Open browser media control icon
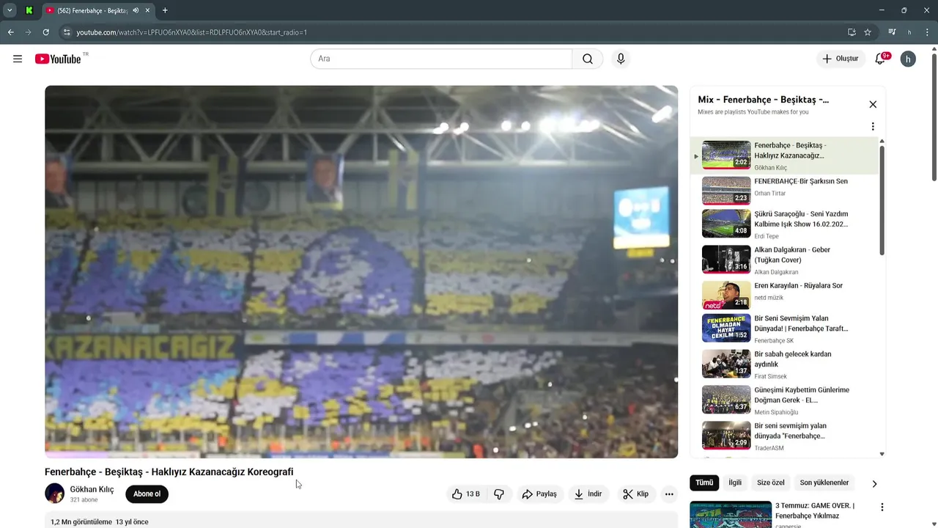The width and height of the screenshot is (938, 528). coord(892,32)
